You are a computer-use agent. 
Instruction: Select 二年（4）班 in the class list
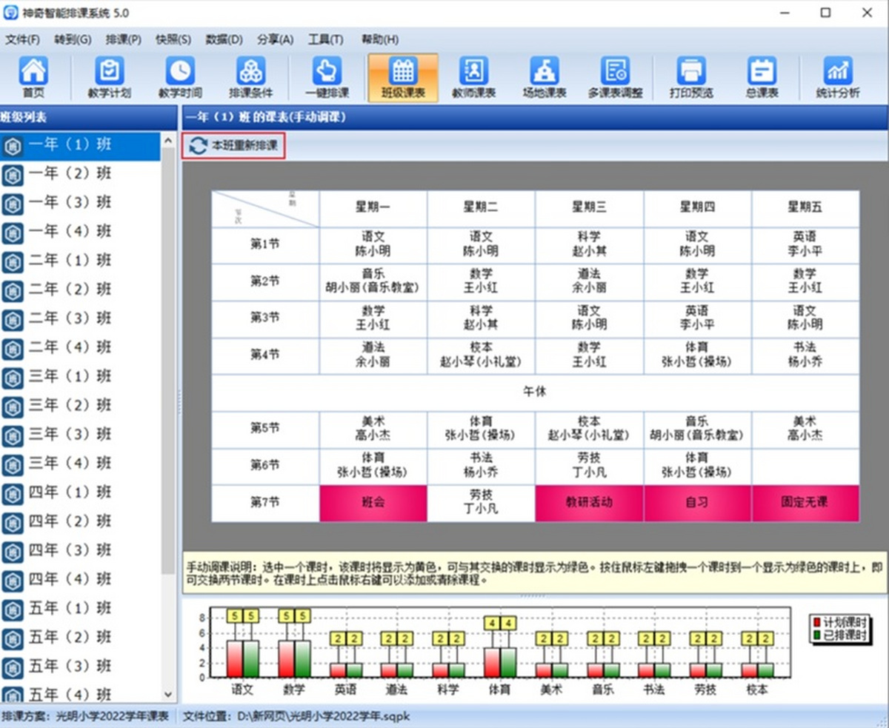click(x=80, y=349)
